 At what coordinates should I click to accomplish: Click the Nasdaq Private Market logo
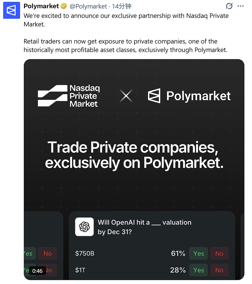69,96
